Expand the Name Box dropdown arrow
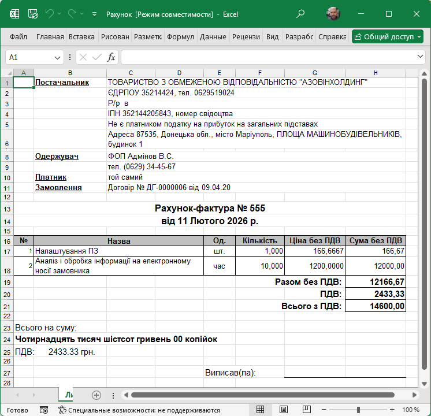This screenshot has width=431, height=416. [x=57, y=57]
